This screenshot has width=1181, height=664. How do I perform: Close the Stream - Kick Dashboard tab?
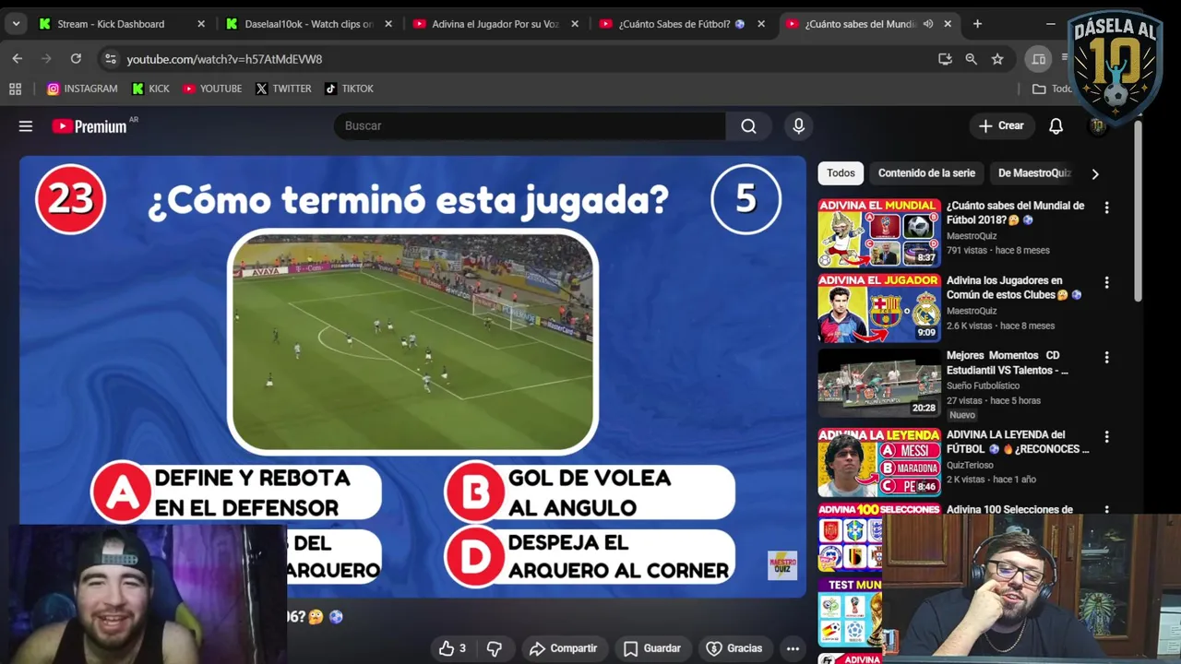(201, 24)
